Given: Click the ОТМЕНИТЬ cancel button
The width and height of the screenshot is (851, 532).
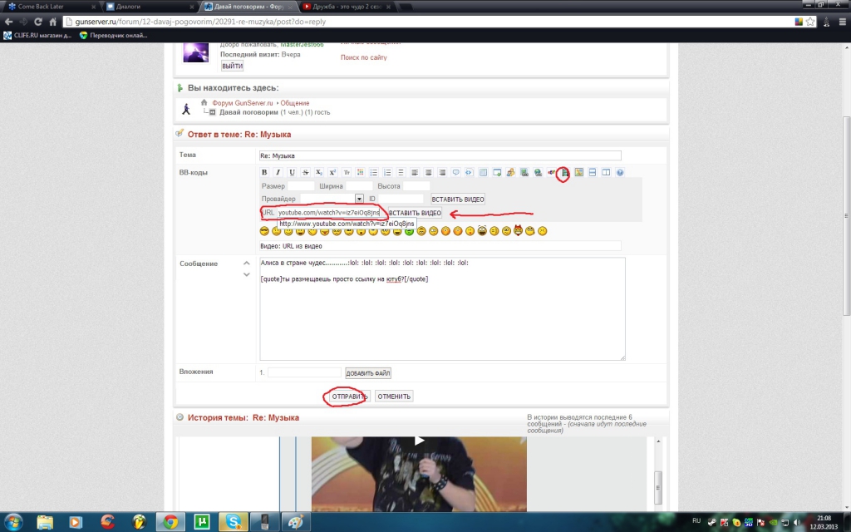Looking at the screenshot, I should (394, 397).
